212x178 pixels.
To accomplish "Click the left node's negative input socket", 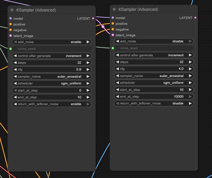I will 11,30.
